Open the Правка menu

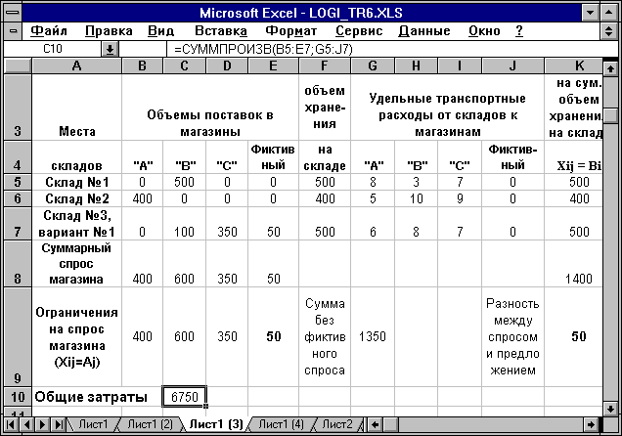[x=109, y=31]
